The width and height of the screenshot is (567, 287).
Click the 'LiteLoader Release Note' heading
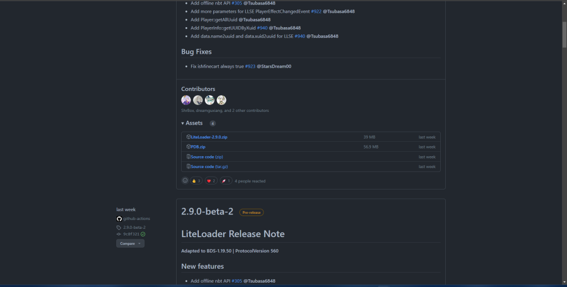click(x=233, y=234)
